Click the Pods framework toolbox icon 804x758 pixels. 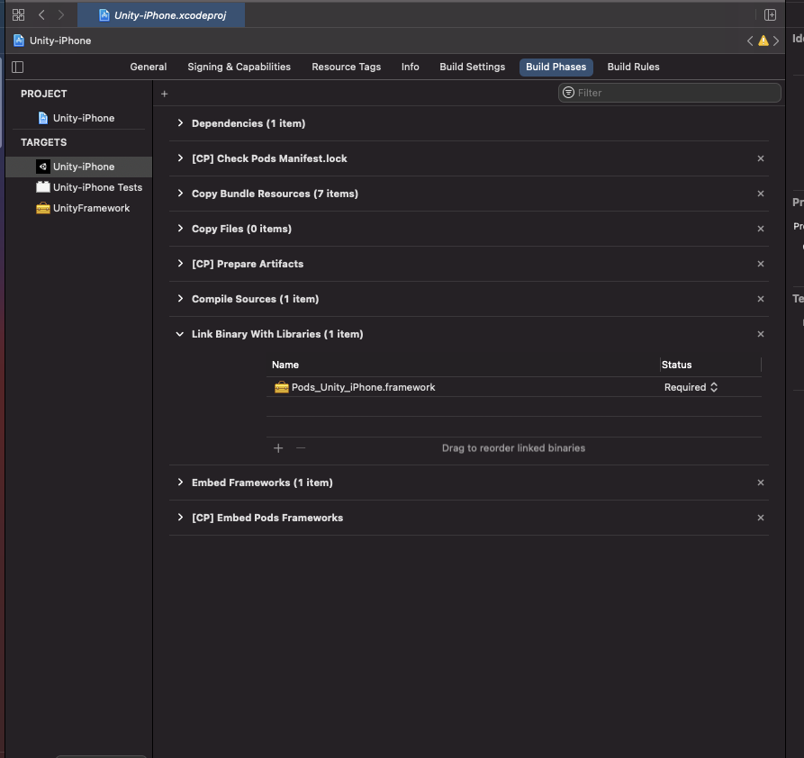click(x=282, y=387)
